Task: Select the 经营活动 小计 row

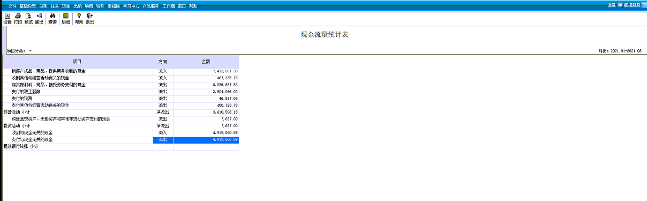Action: pyautogui.click(x=121, y=112)
